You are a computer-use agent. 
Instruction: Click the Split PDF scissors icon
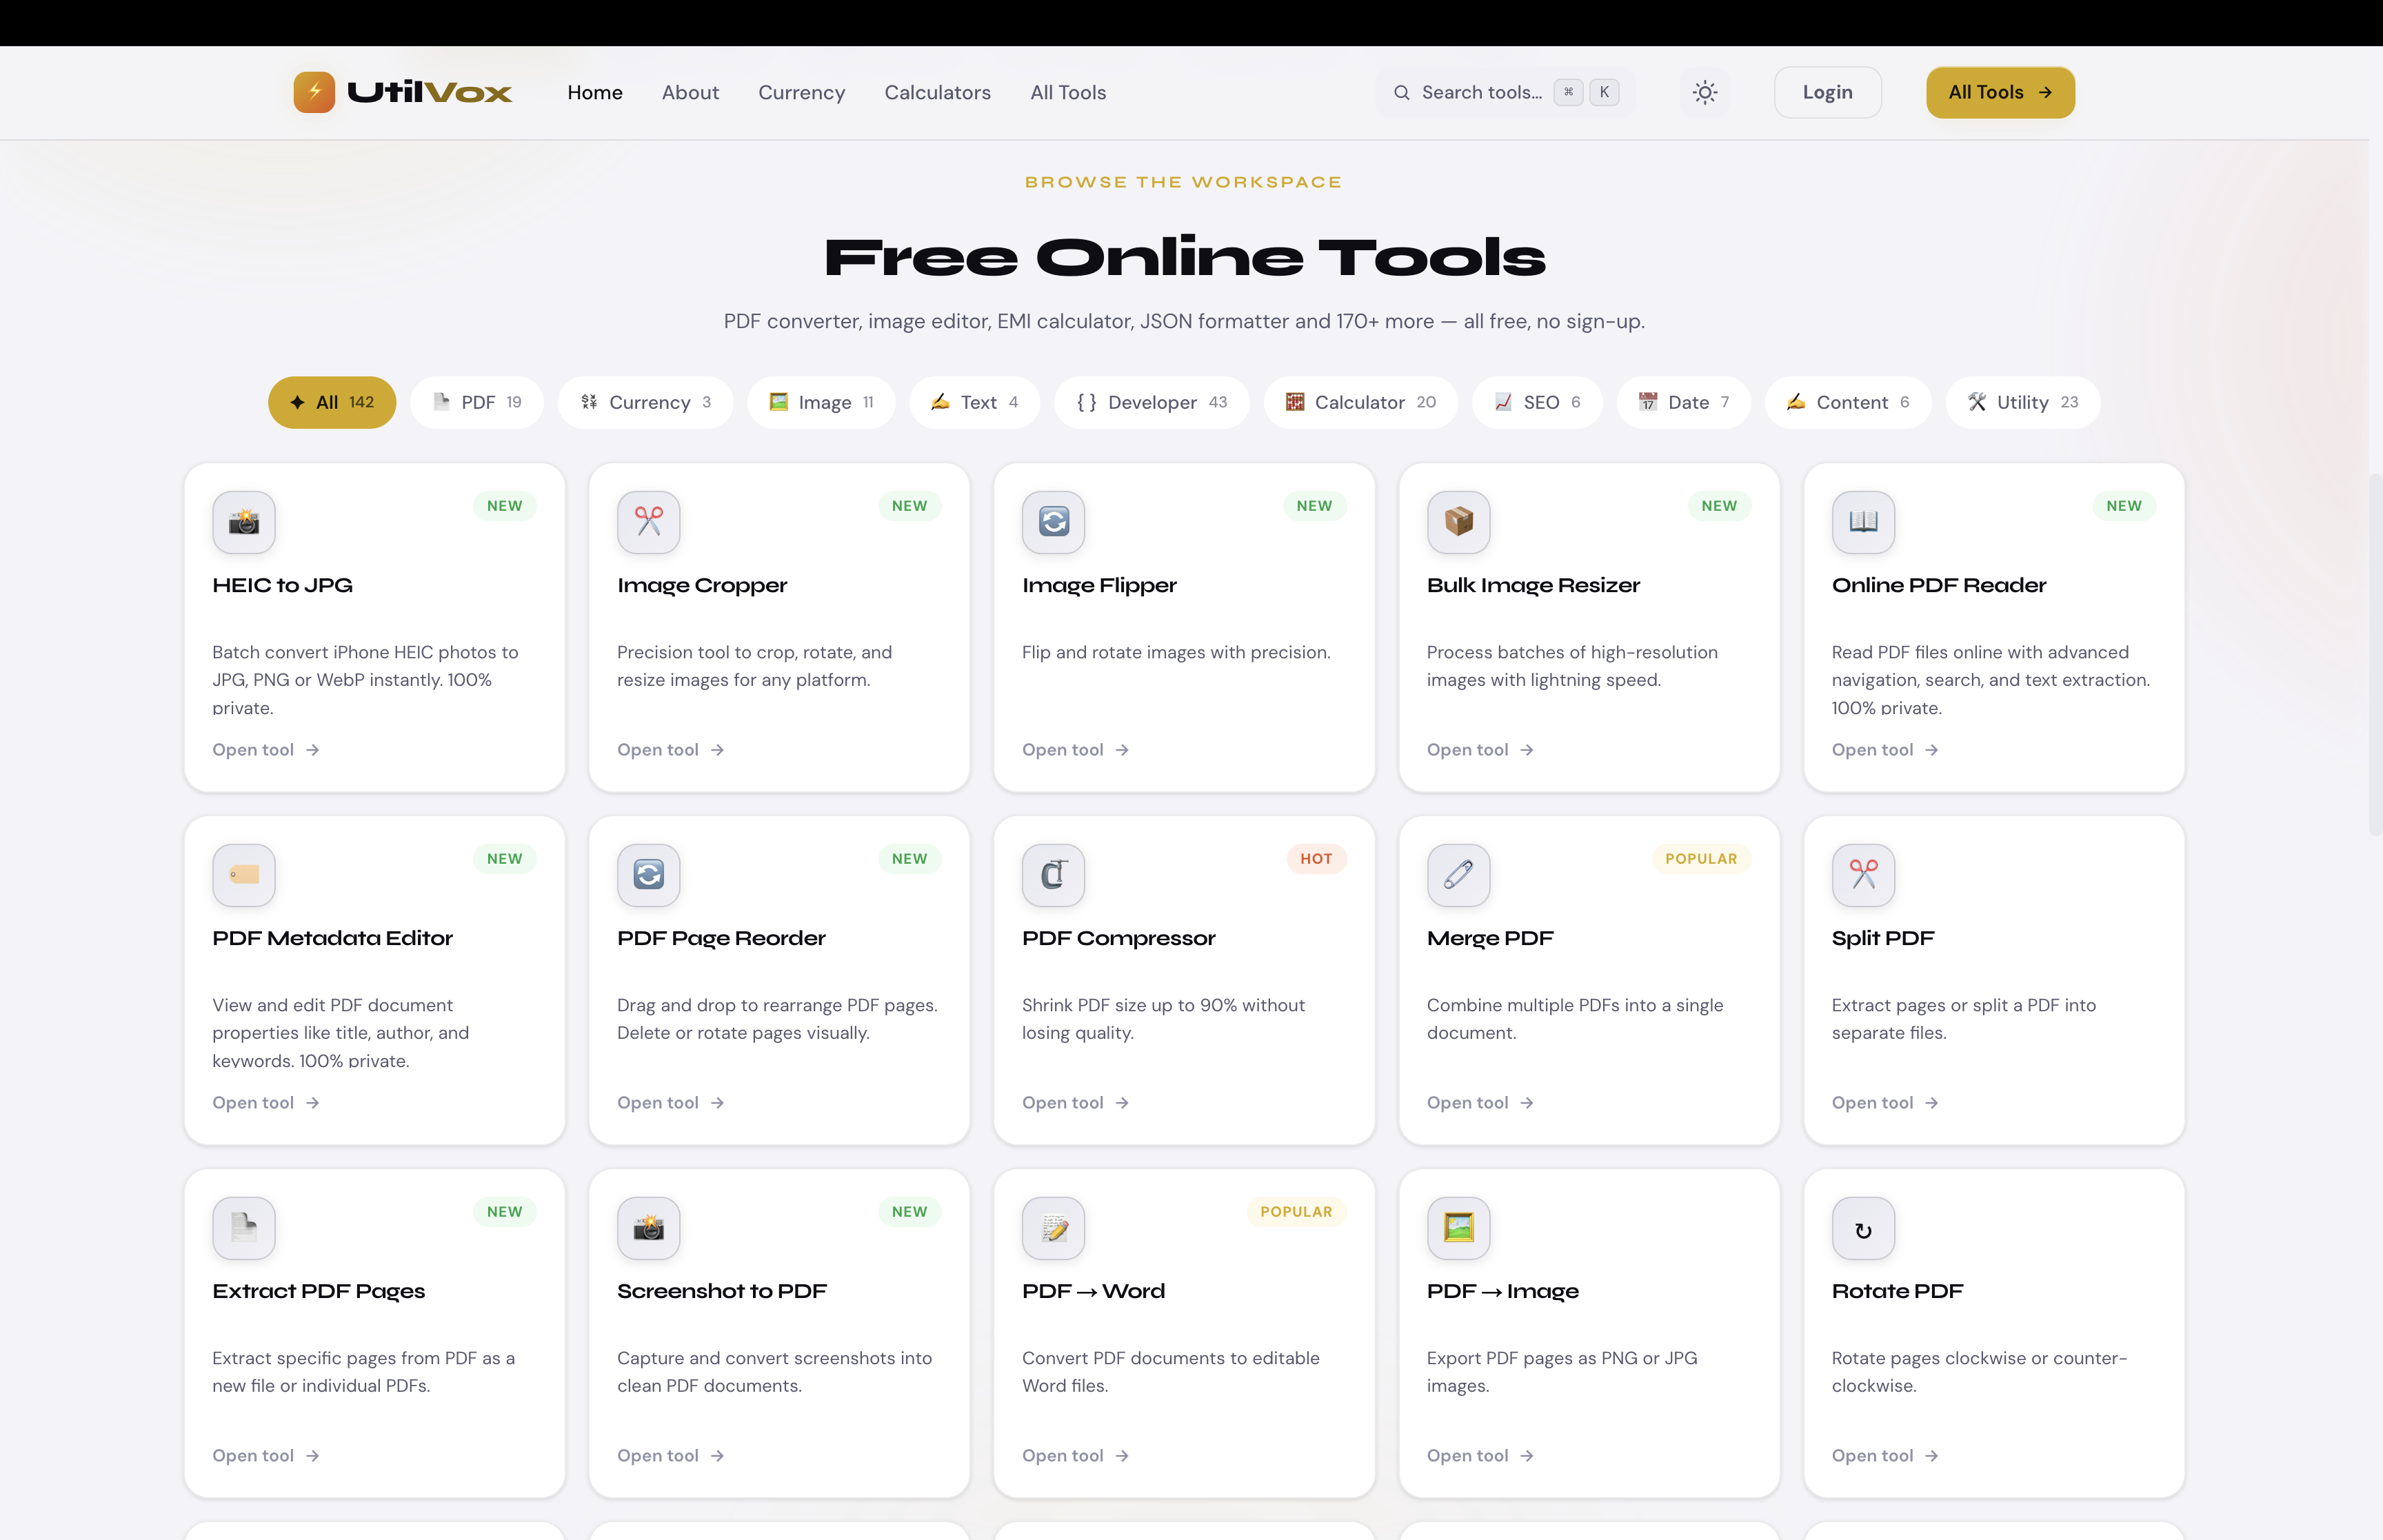pos(1864,875)
